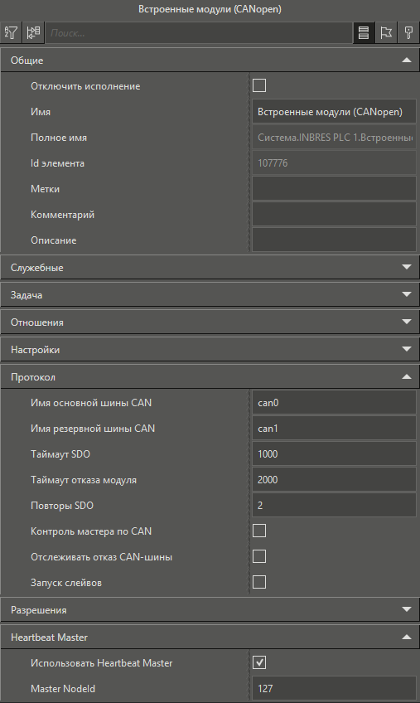Click "Таймаут SDO" value 1000
This screenshot has width=420, height=703.
point(334,454)
